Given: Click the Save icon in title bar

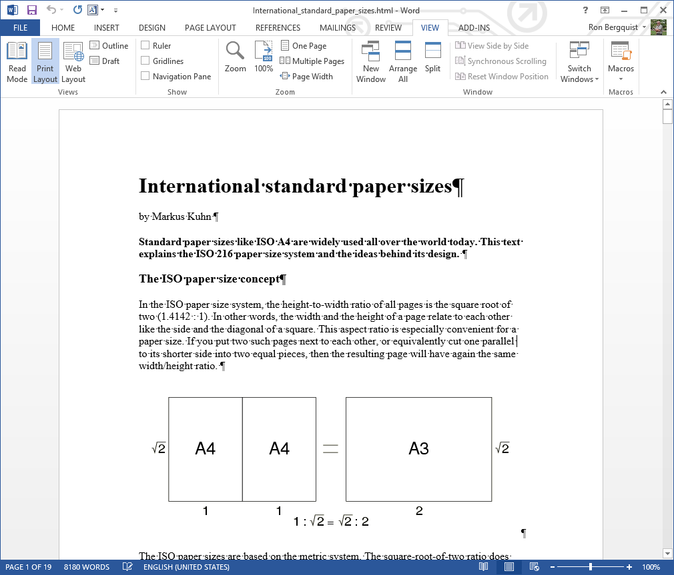Looking at the screenshot, I should [x=31, y=10].
